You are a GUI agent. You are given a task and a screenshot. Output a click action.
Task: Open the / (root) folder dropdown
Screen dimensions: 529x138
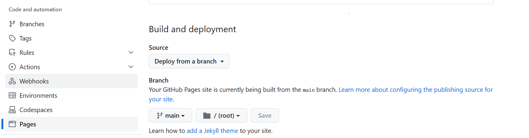point(222,115)
